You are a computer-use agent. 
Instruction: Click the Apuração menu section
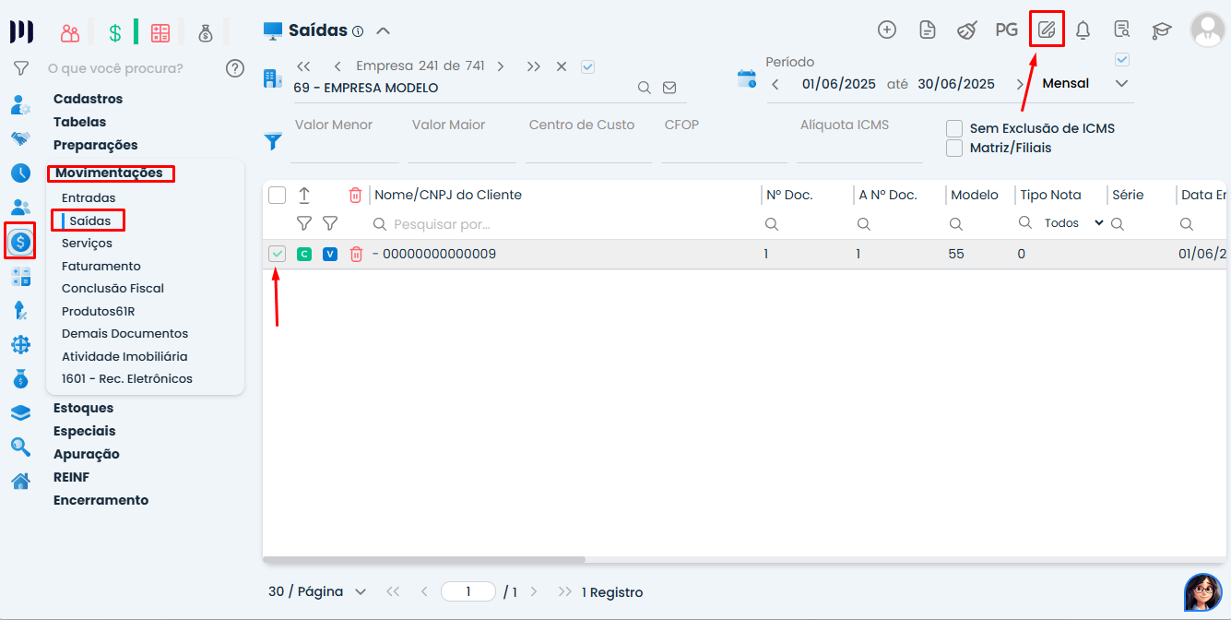(x=87, y=454)
